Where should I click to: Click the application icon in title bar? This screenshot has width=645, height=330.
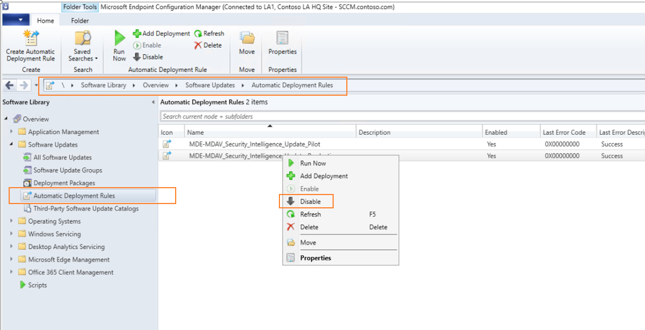(6, 6)
